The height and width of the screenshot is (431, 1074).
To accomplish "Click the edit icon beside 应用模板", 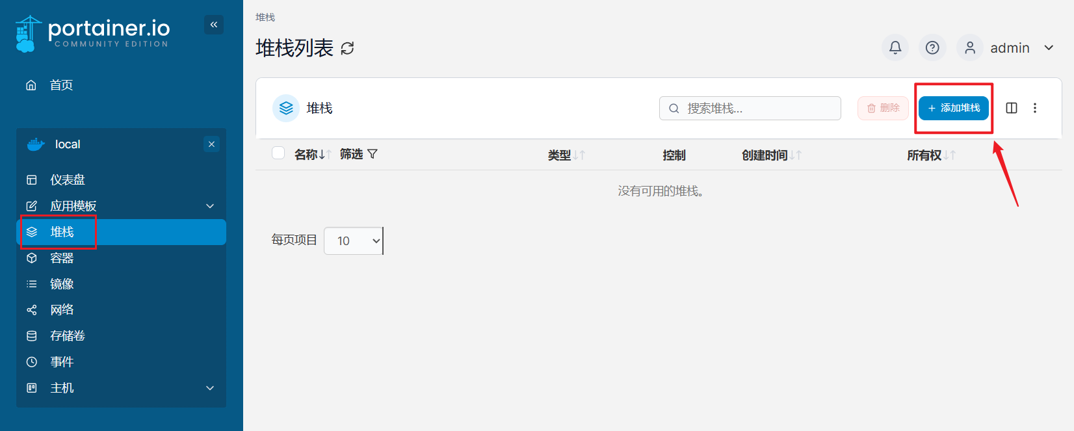I will pos(31,206).
